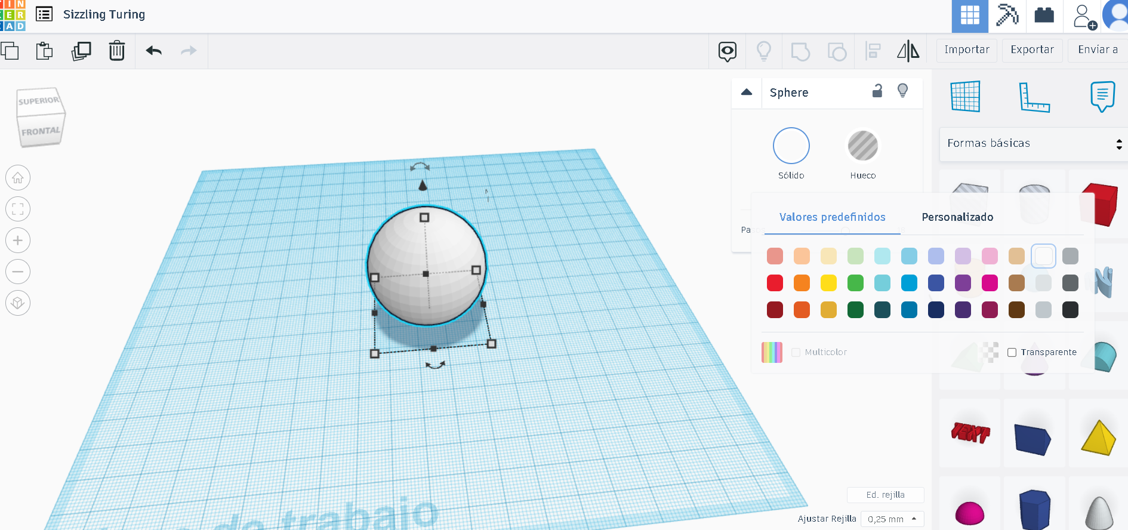The image size is (1128, 530).
Task: Choose the white color swatch
Action: 1043,256
